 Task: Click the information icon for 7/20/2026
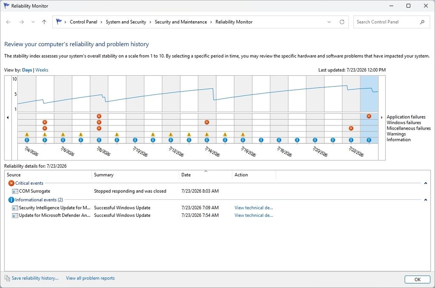tap(315, 140)
